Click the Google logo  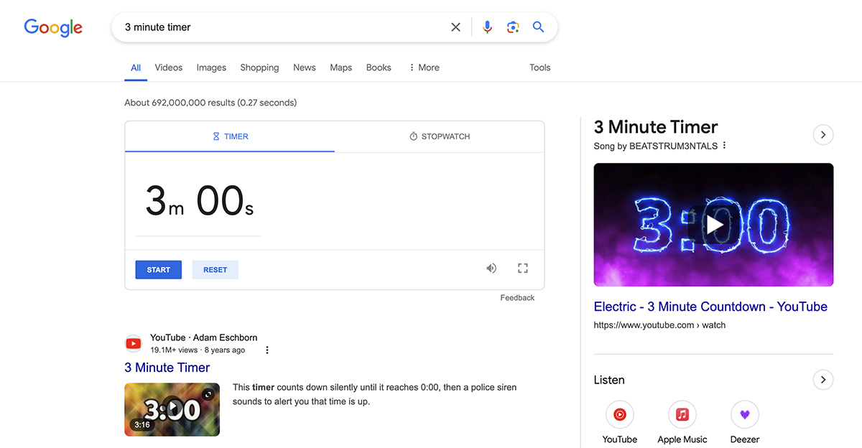click(53, 27)
